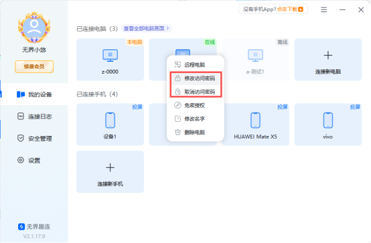Image resolution: width=371 pixels, height=243 pixels.
Task: Minimize the window
Action: click(x=342, y=9)
